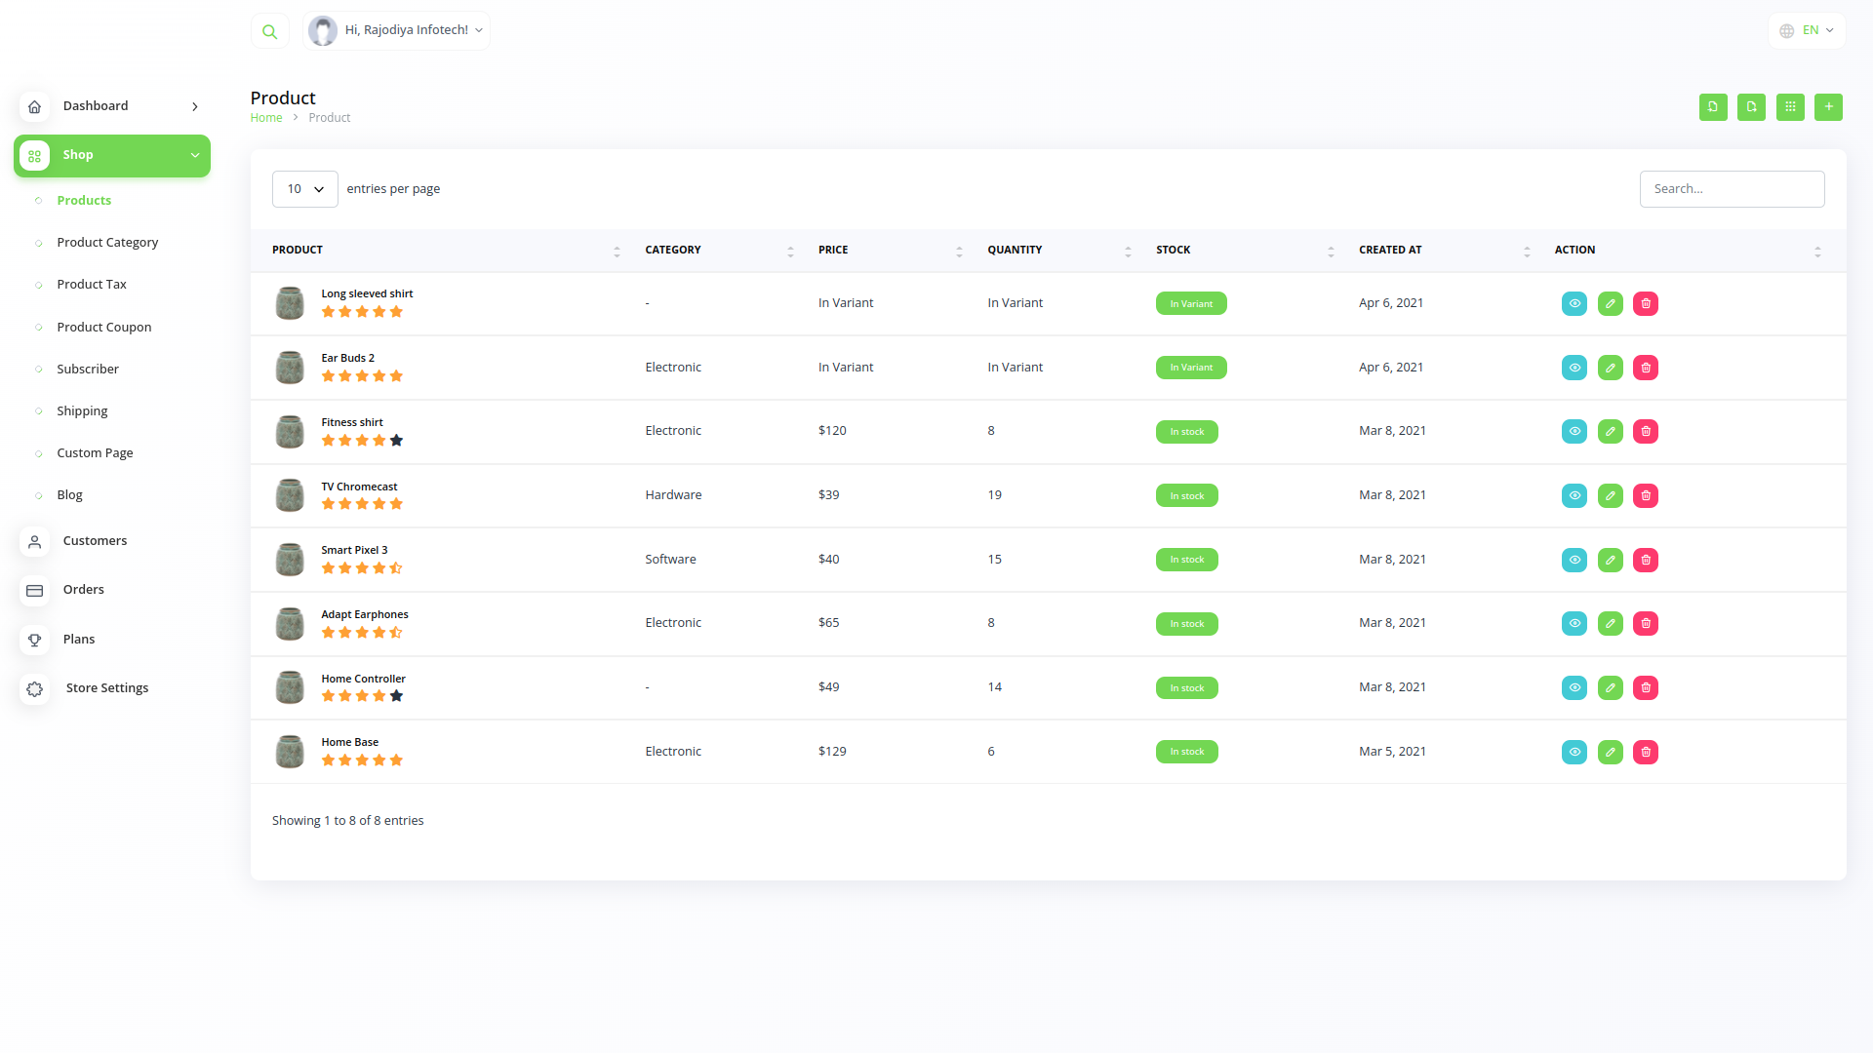Open Product Category in the sidebar

click(107, 243)
